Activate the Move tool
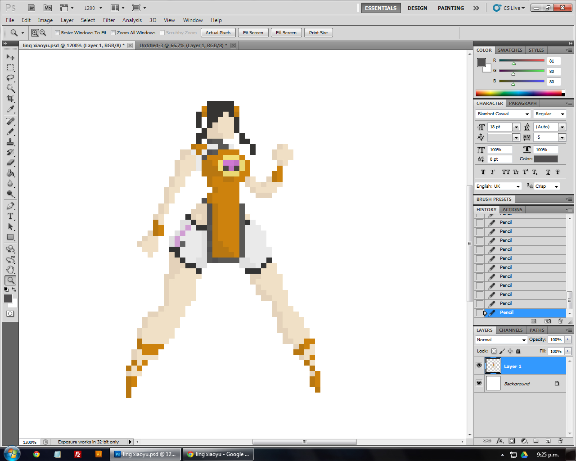This screenshot has width=576, height=461. click(10, 57)
